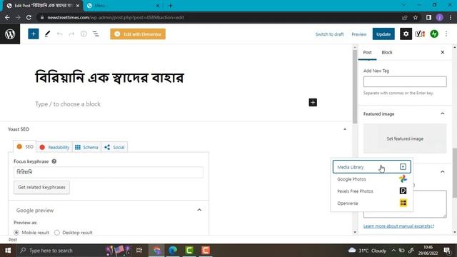Open the Yoast SEO tab
Viewport: 457px width, 257px height.
click(25, 146)
